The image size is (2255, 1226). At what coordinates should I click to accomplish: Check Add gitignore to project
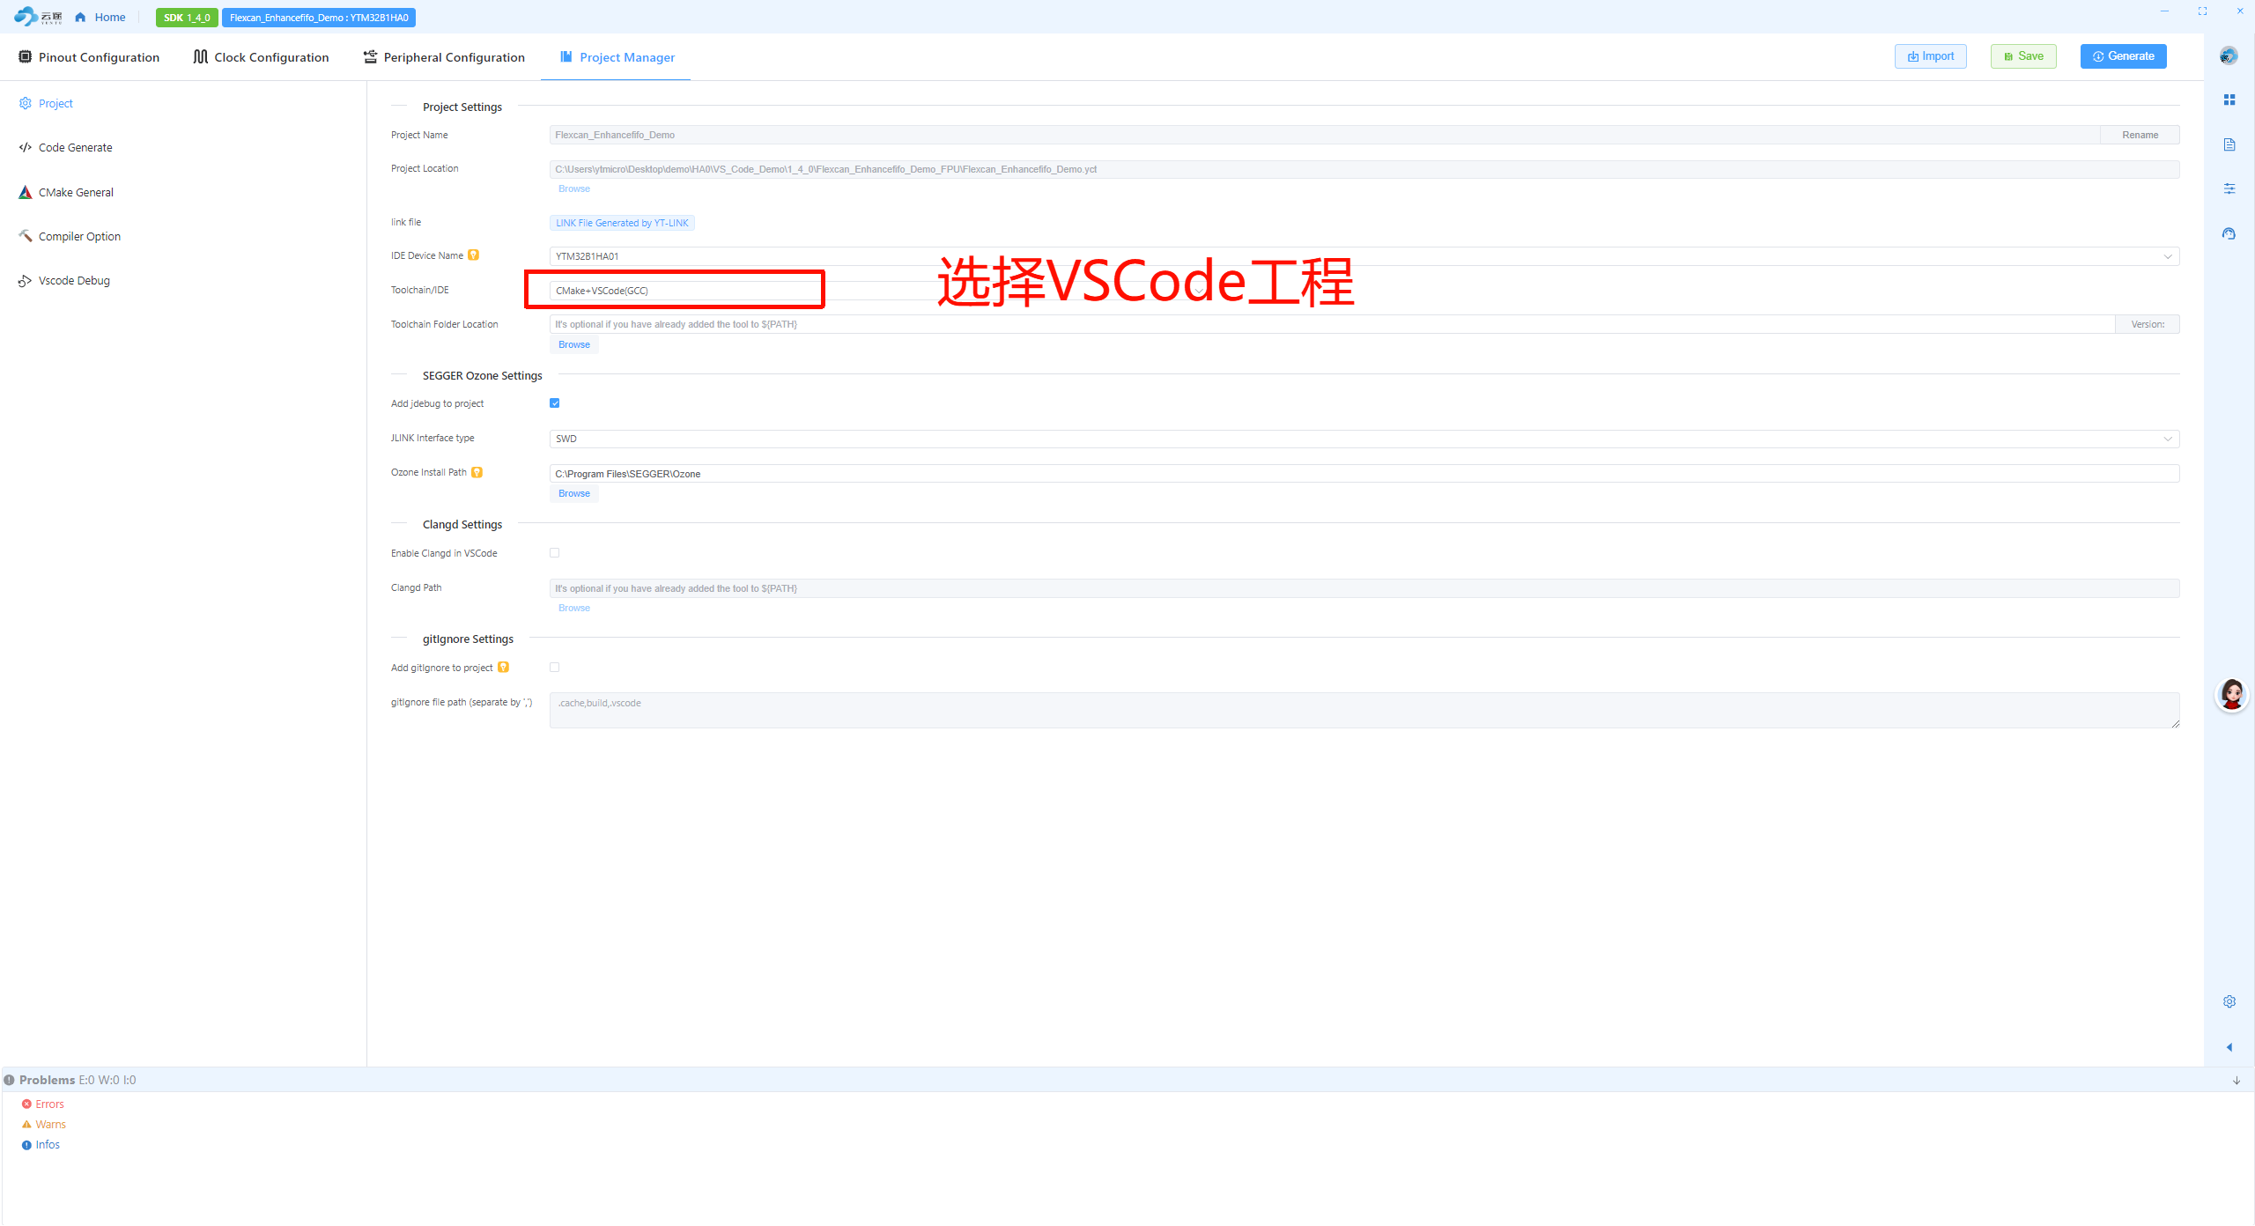554,667
